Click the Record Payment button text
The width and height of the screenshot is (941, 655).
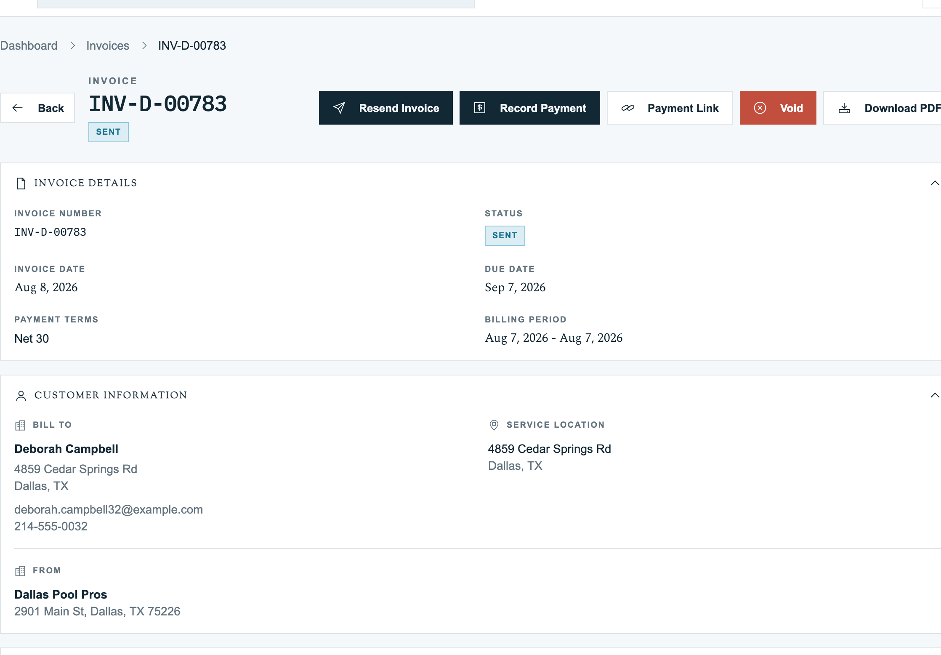click(x=543, y=108)
